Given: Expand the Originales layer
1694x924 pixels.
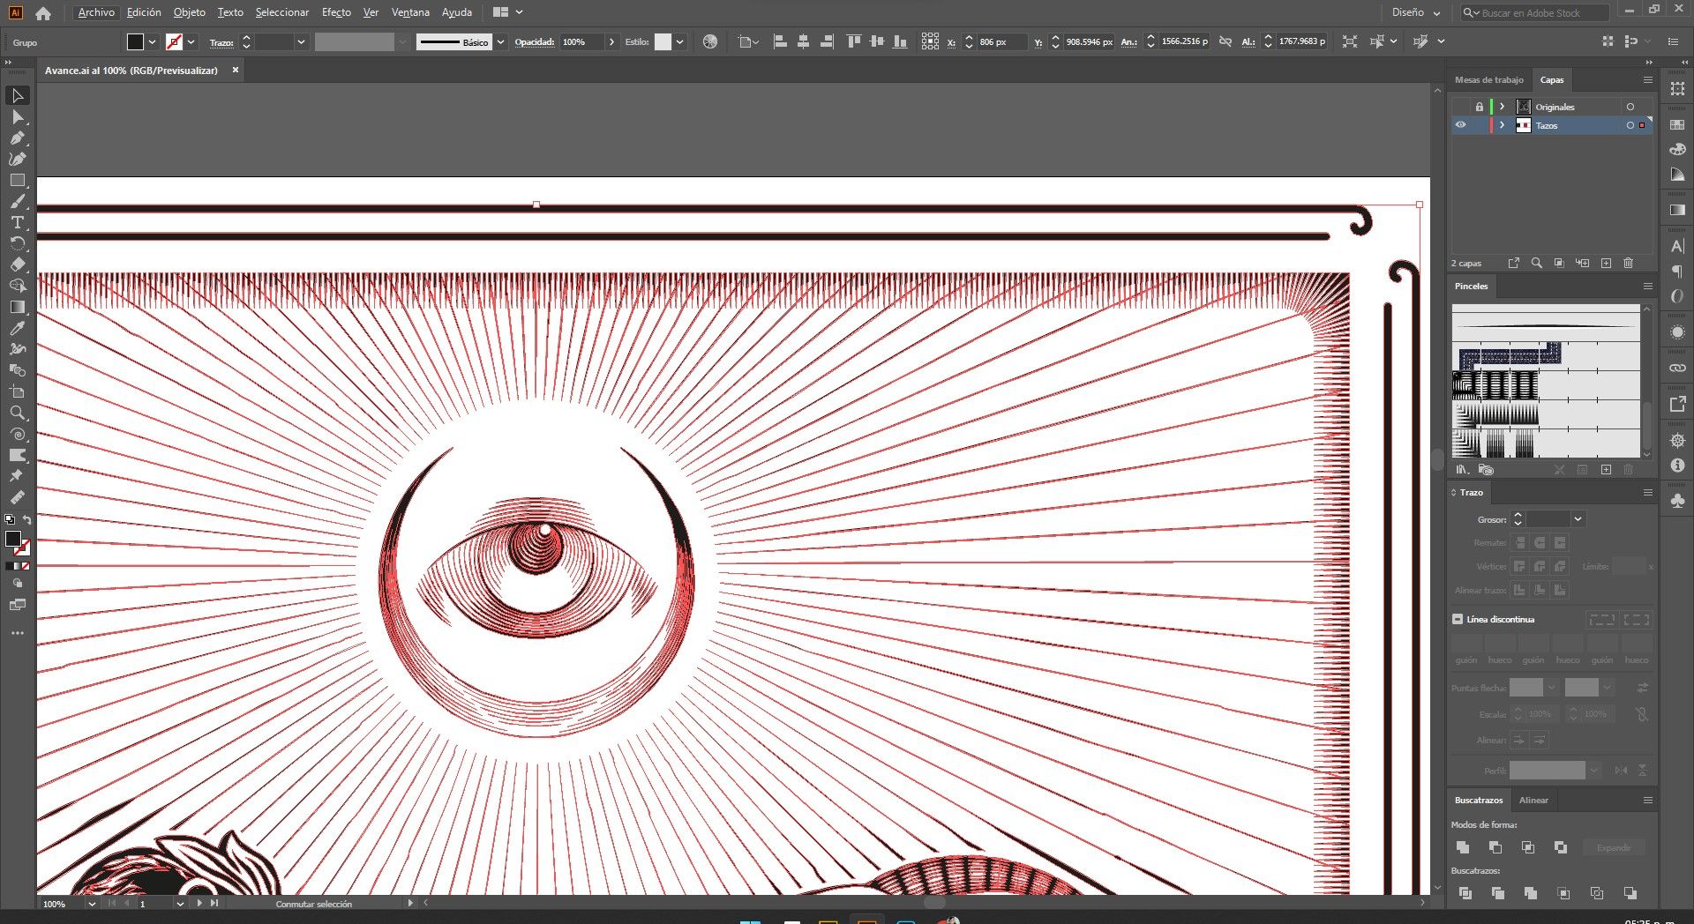Looking at the screenshot, I should (x=1502, y=107).
